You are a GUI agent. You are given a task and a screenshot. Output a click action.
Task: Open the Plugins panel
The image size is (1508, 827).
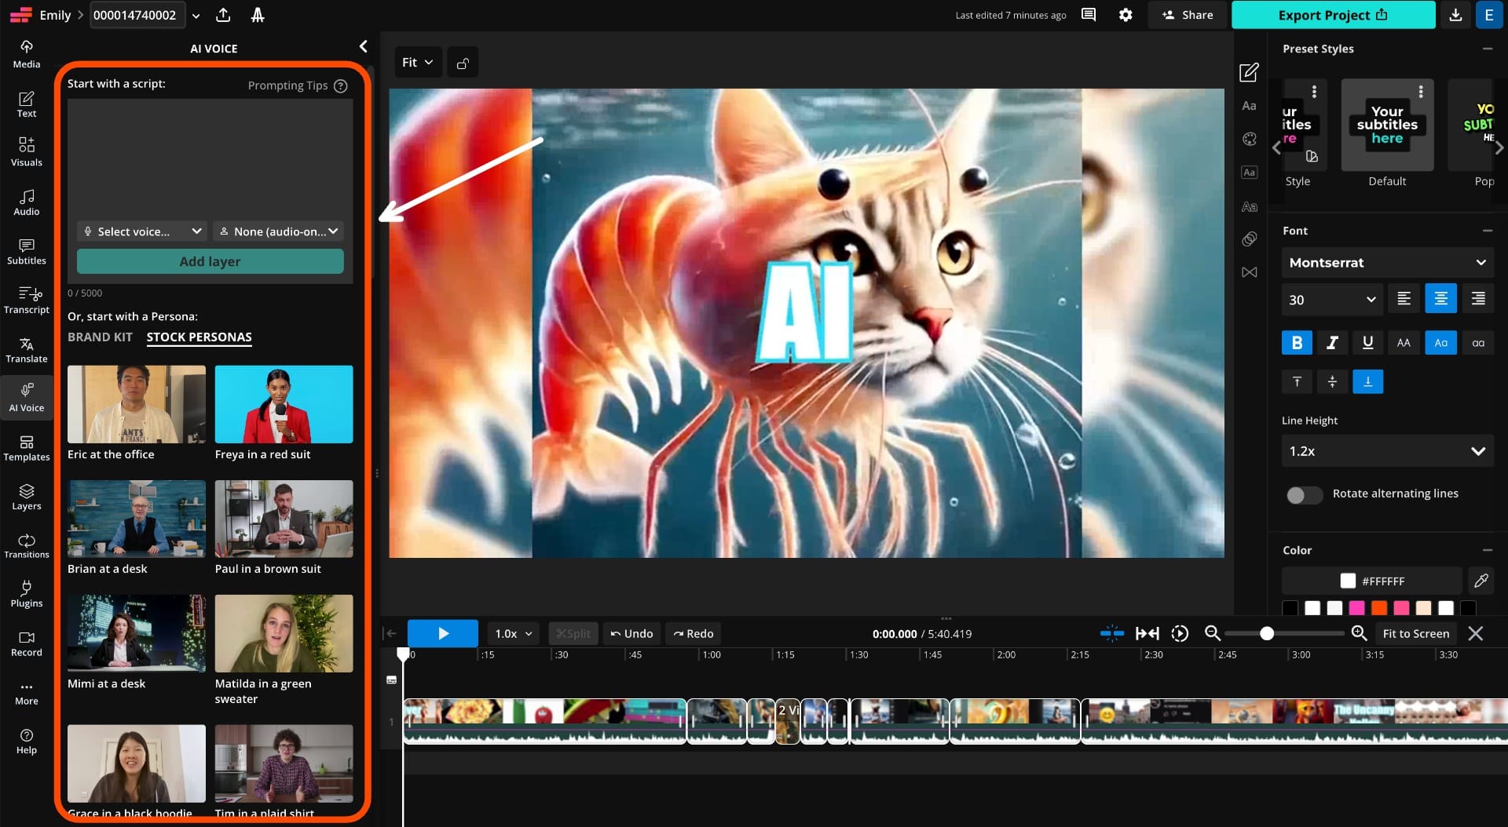26,594
